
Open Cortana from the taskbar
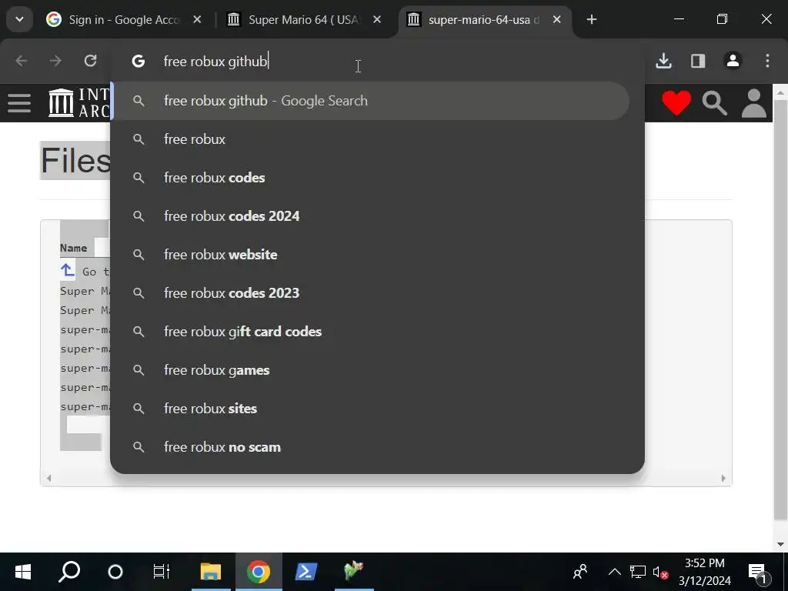115,572
